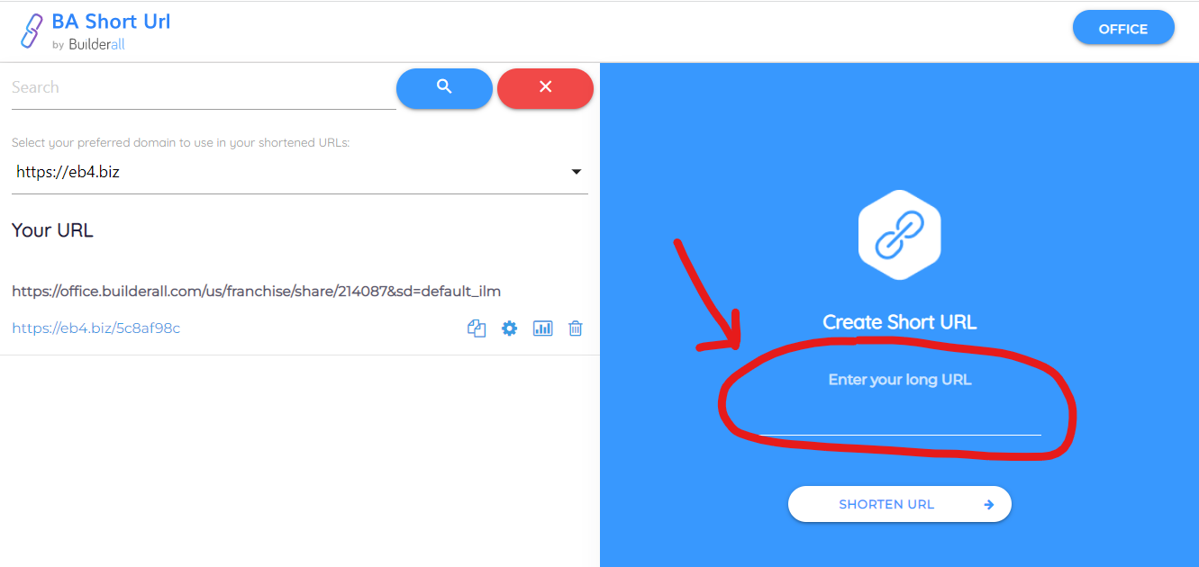Click the arrow icon on Shorten URL button

988,505
